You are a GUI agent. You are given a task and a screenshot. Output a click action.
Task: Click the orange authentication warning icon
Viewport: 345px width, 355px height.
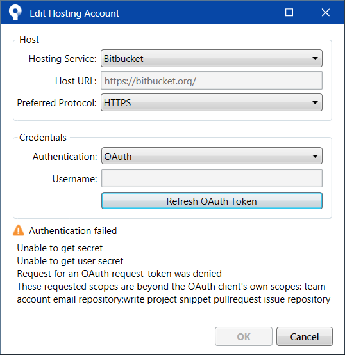coord(19,230)
